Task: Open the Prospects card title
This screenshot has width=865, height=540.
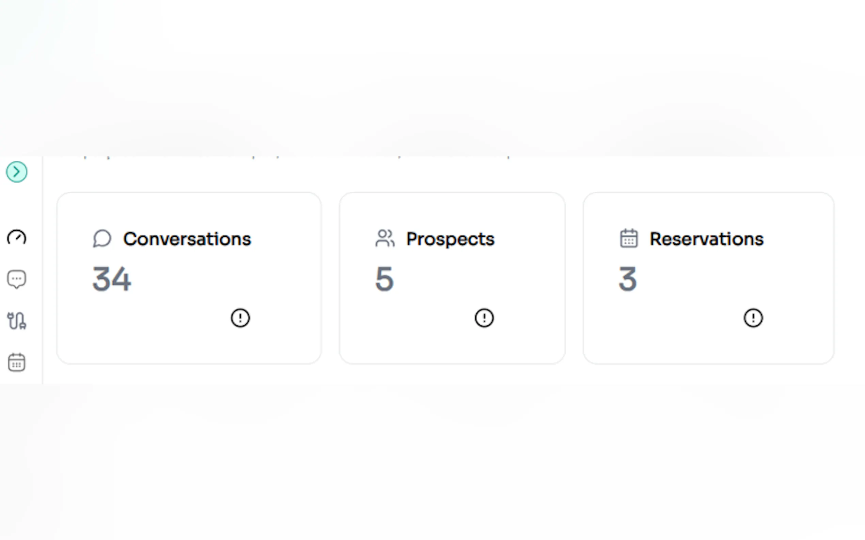Action: pyautogui.click(x=450, y=239)
